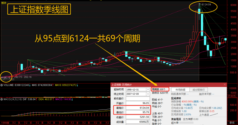Click the MA5 8742800384 volume label
Viewport: 238px width, 125px height.
tap(43, 85)
